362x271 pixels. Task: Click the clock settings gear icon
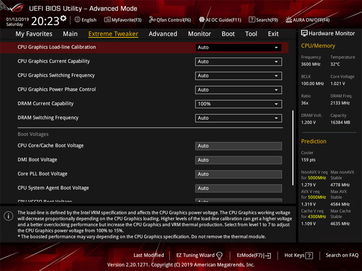[63, 18]
